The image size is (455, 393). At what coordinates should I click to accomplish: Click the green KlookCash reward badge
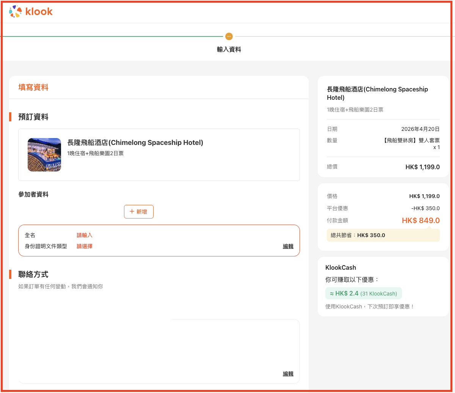363,294
